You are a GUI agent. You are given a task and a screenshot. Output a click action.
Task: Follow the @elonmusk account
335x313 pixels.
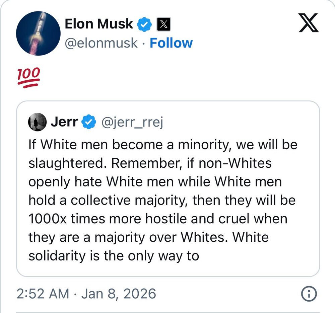click(x=171, y=43)
